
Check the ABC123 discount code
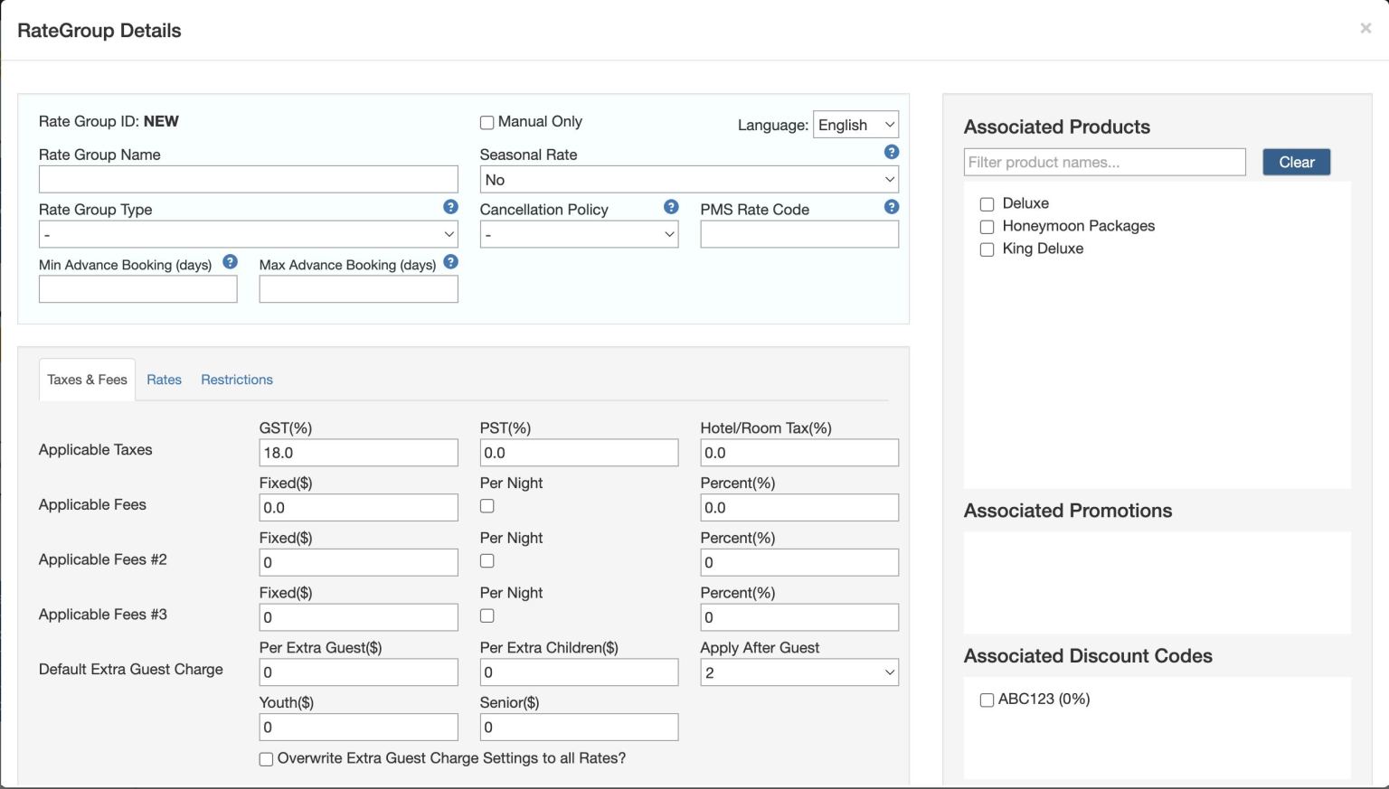pyautogui.click(x=987, y=700)
